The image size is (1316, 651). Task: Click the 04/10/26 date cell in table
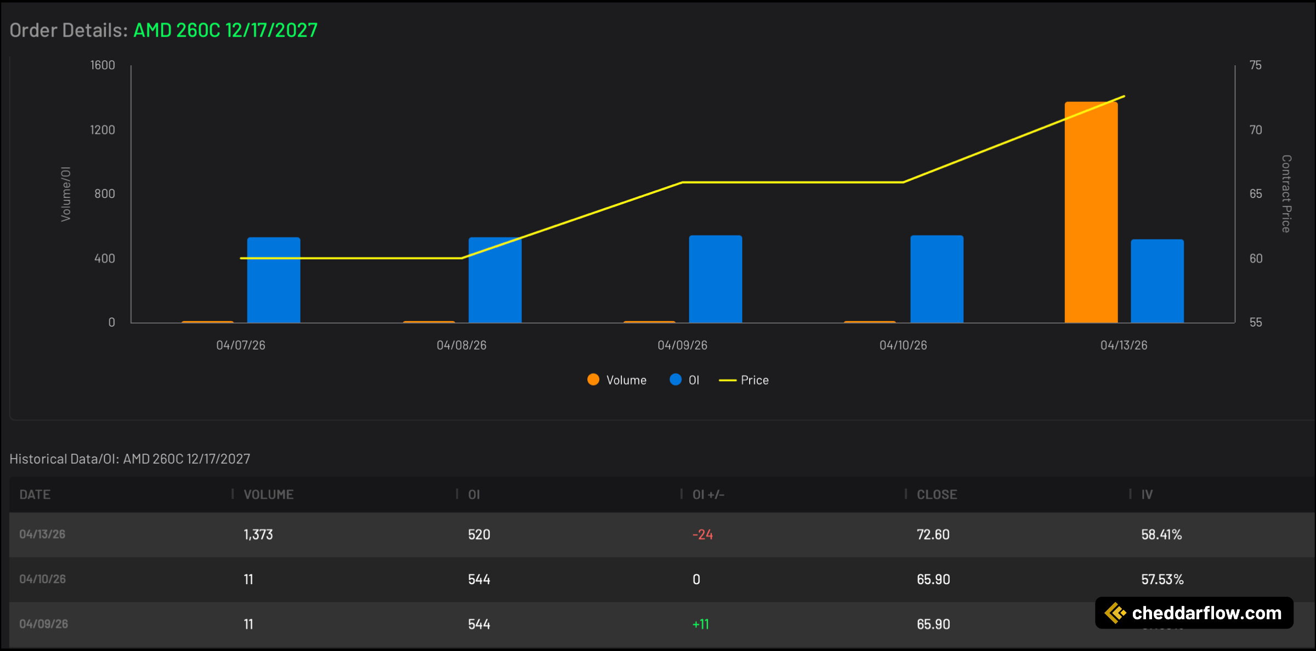pyautogui.click(x=42, y=579)
